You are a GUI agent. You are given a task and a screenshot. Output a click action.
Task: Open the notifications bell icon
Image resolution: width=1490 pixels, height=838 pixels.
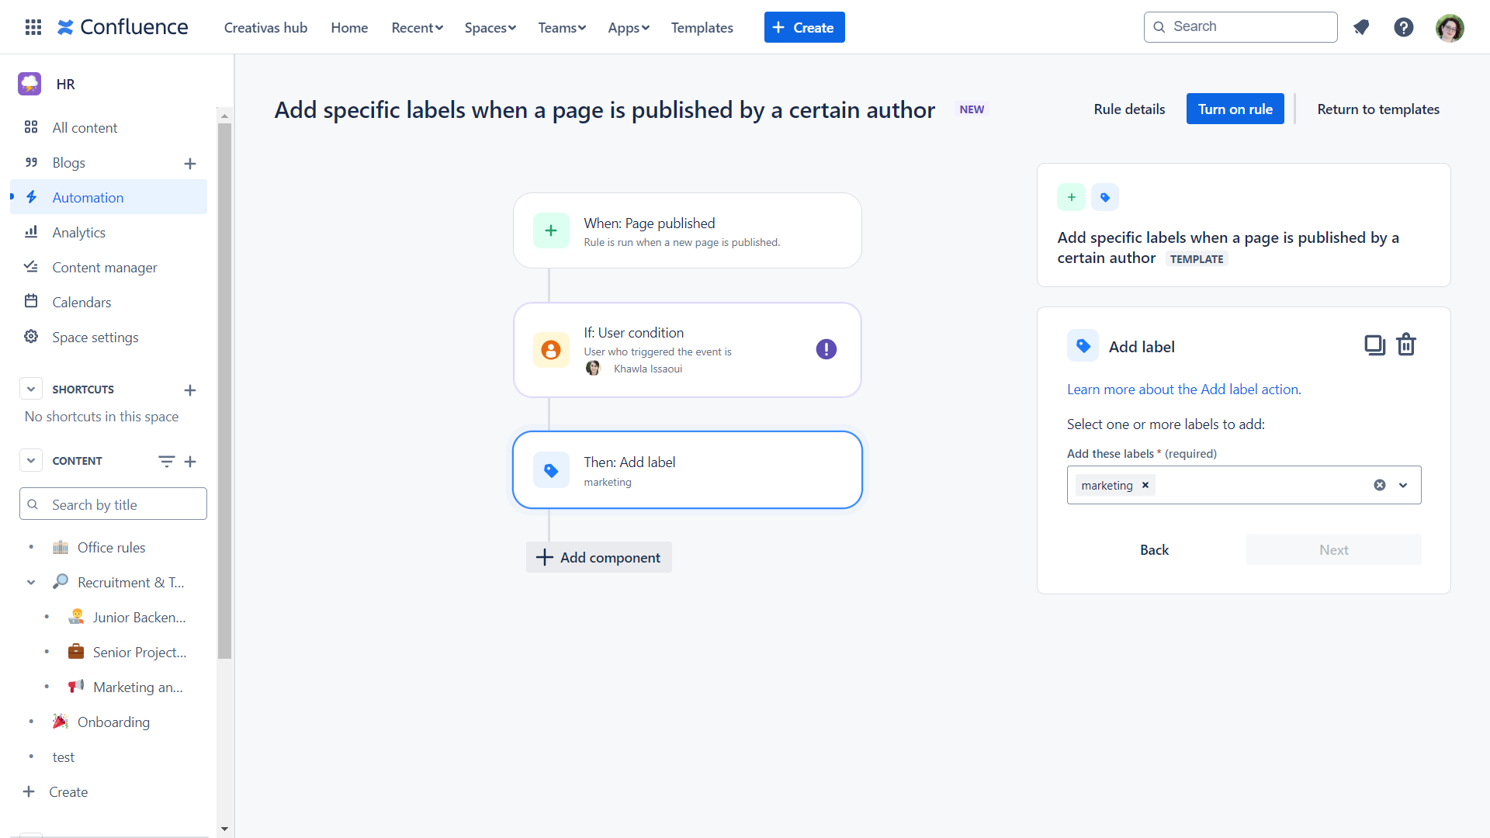1361,28
